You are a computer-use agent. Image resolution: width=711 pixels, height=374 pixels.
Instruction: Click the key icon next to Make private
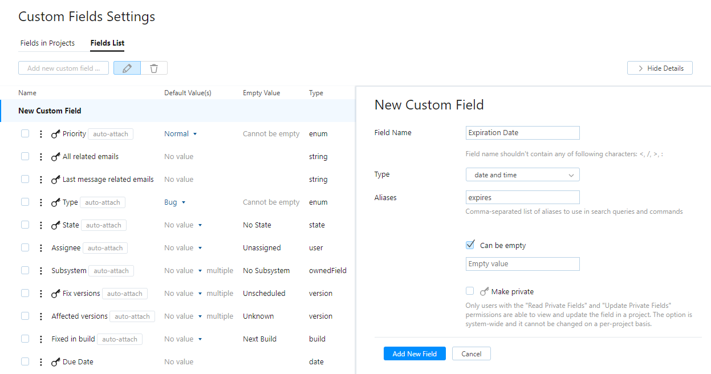pos(484,291)
